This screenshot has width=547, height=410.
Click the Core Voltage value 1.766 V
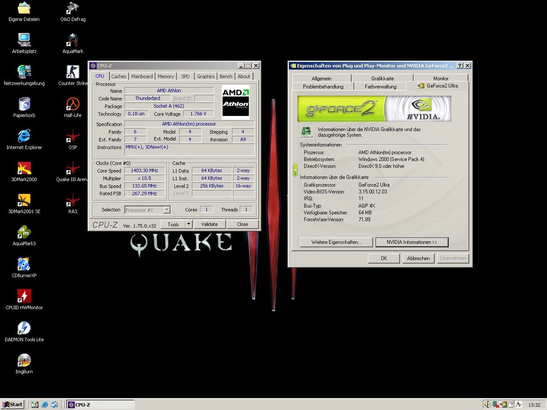tap(198, 114)
